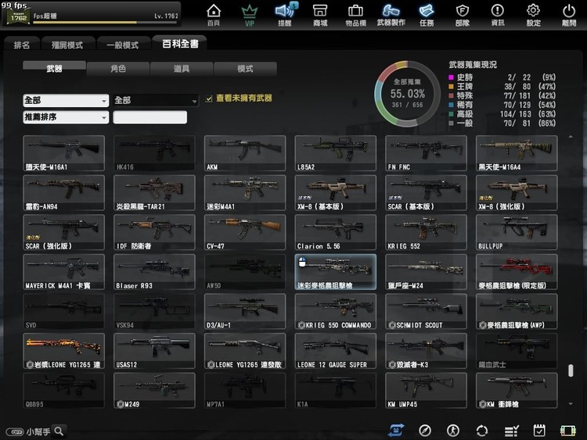Select the LEONE 12 GAUGE SUPER card

pos(336,351)
